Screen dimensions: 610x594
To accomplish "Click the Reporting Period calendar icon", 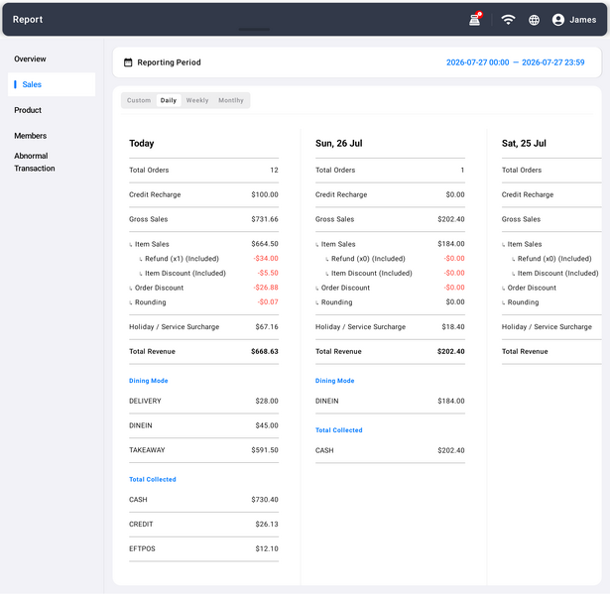I will pos(128,62).
